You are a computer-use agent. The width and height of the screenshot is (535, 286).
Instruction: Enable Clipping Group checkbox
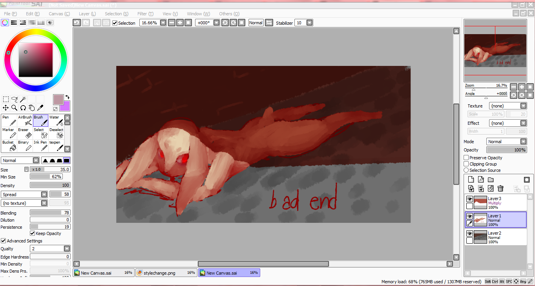pos(466,164)
